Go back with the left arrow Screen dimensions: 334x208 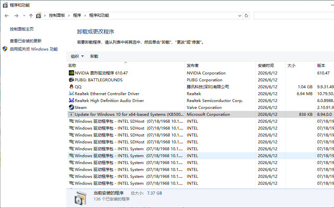[x=7, y=15]
